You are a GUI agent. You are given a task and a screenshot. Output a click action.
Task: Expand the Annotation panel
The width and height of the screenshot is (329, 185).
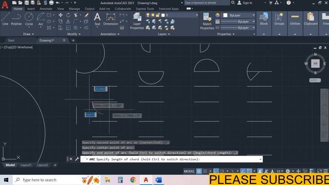point(109,34)
